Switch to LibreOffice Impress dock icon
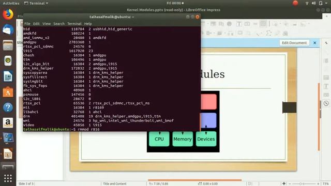This screenshot has width=331, height=186. click(8, 154)
